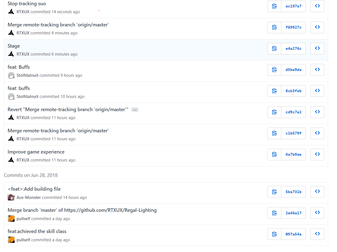Browse repository at commit ac197e7
The height and width of the screenshot is (252, 337).
click(317, 6)
